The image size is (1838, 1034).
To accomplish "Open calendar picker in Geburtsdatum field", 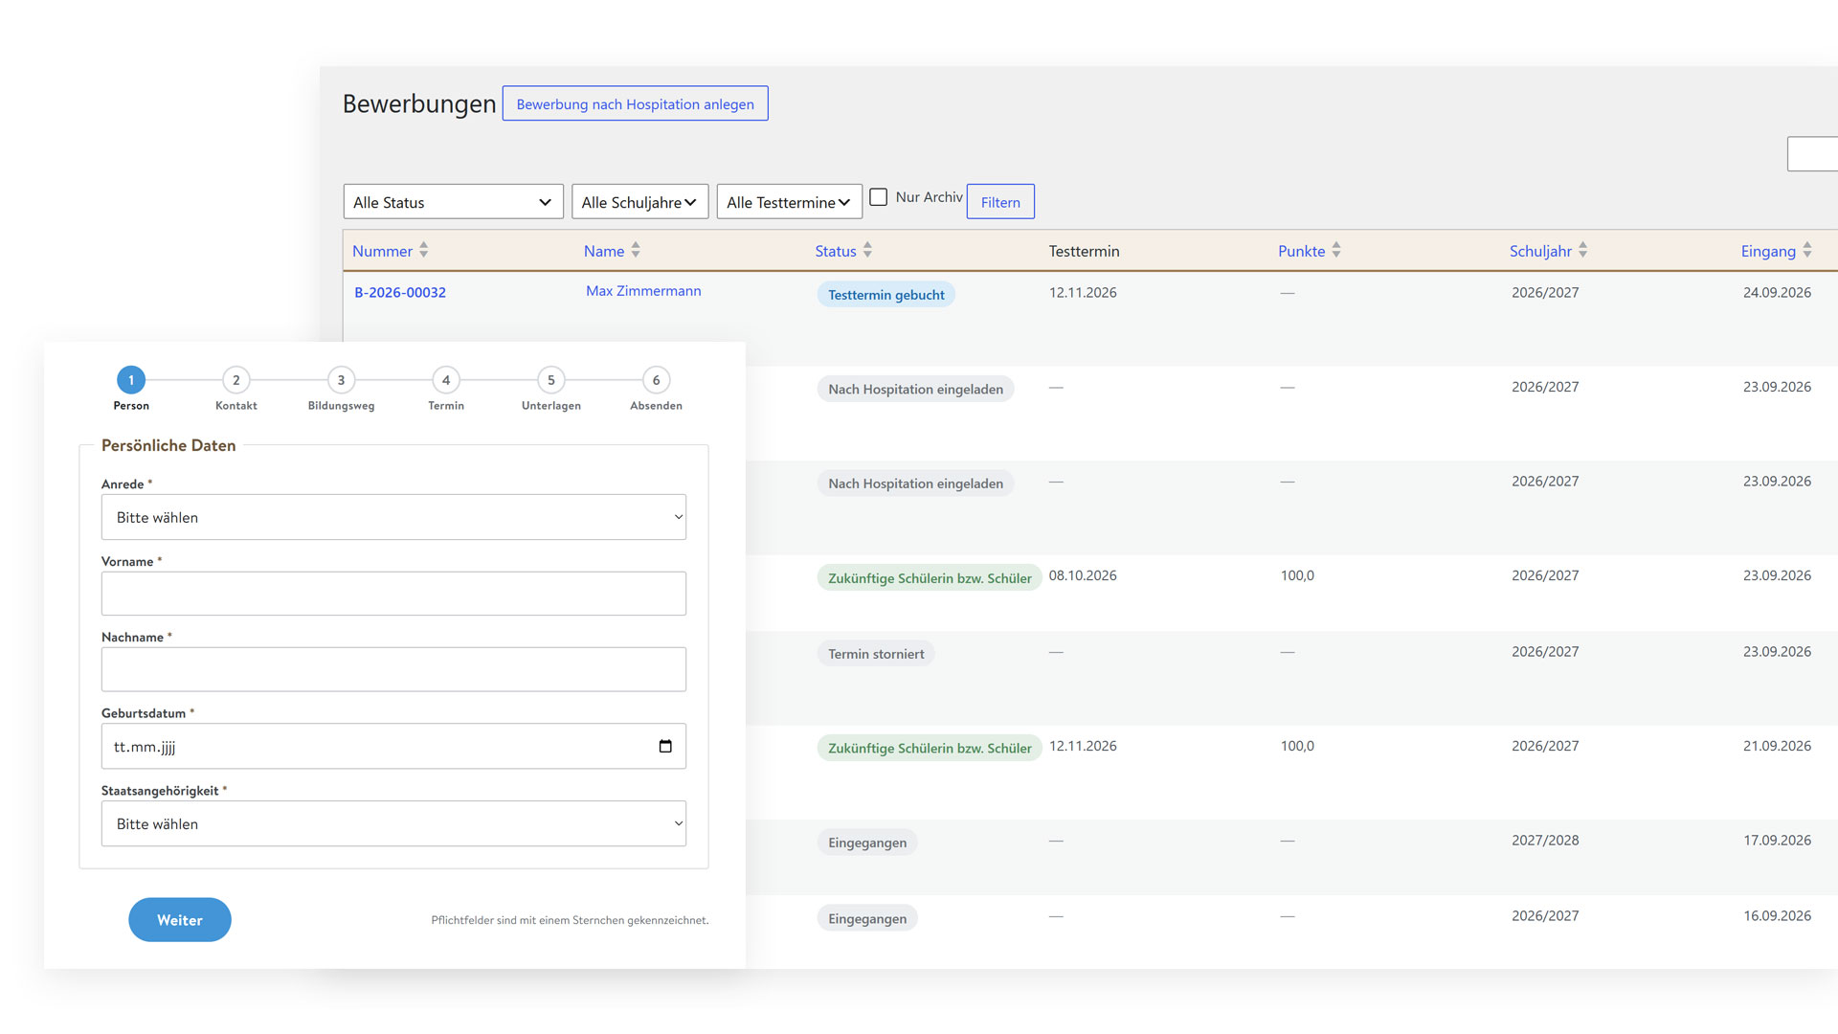I will pyautogui.click(x=665, y=747).
